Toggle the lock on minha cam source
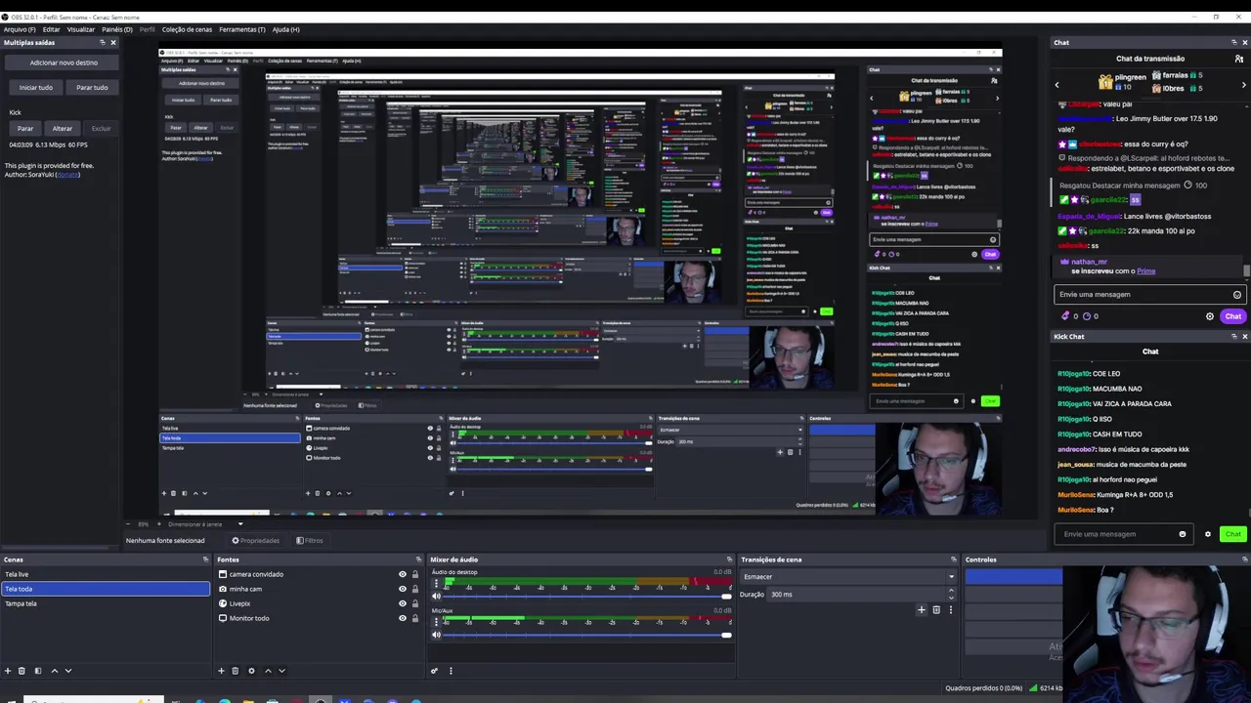This screenshot has width=1251, height=703. (x=414, y=589)
